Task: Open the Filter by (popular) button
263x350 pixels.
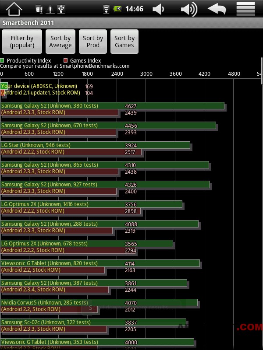Action: tap(22, 42)
